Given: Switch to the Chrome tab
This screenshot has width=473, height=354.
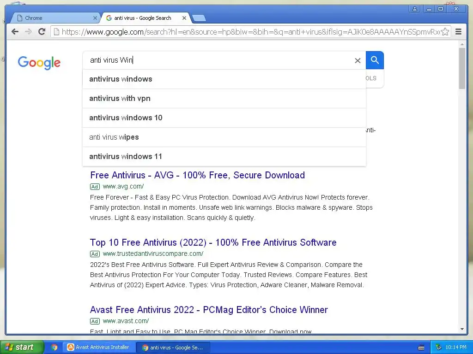Looking at the screenshot, I should tap(55, 18).
